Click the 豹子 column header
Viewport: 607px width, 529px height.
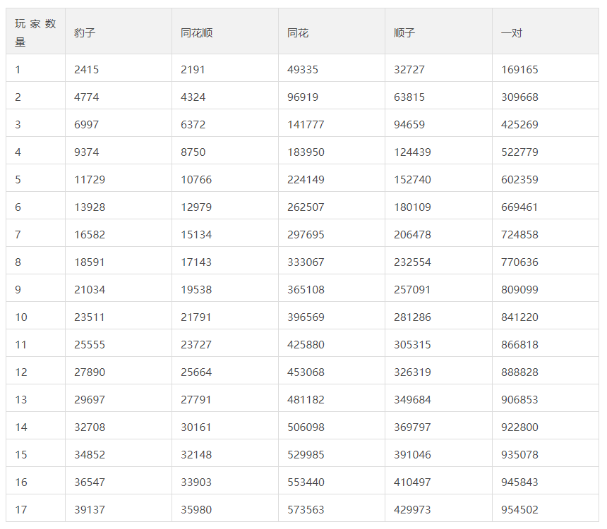point(84,33)
